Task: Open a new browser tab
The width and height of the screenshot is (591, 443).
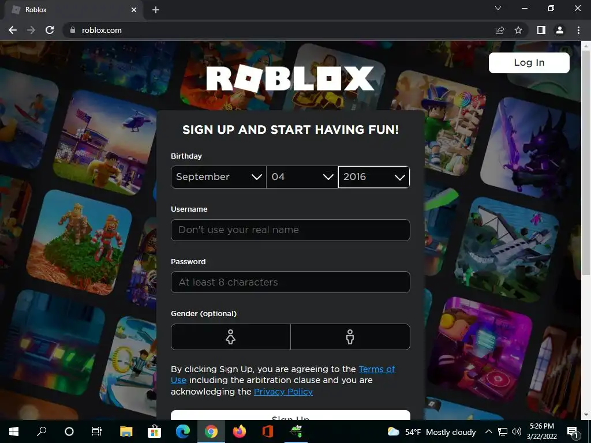Action: tap(156, 10)
